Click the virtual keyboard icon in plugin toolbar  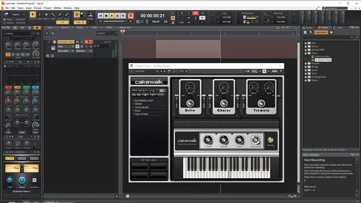pyautogui.click(x=275, y=71)
